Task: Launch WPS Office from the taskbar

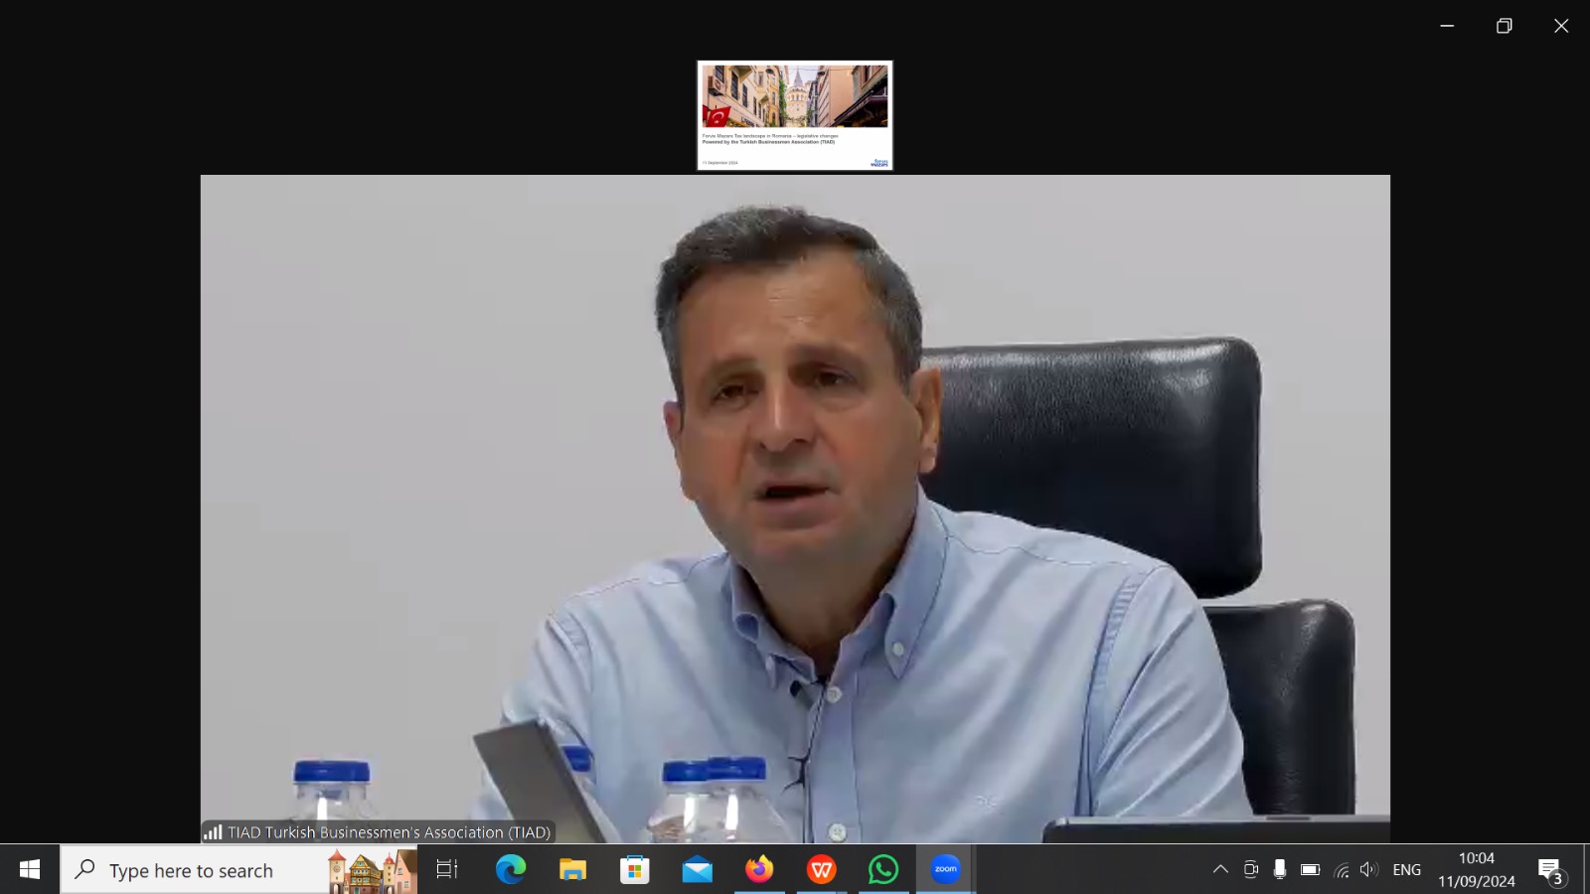Action: tap(821, 869)
